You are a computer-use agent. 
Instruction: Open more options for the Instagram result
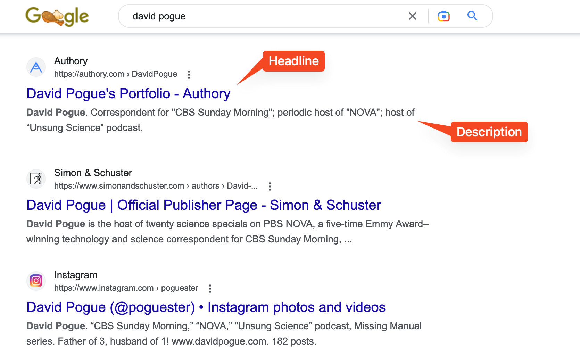pyautogui.click(x=210, y=288)
